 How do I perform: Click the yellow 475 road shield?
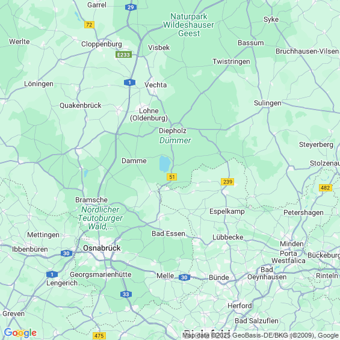tap(99, 336)
